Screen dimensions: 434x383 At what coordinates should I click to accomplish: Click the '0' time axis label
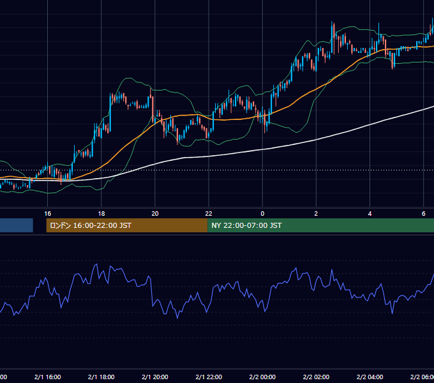262,213
